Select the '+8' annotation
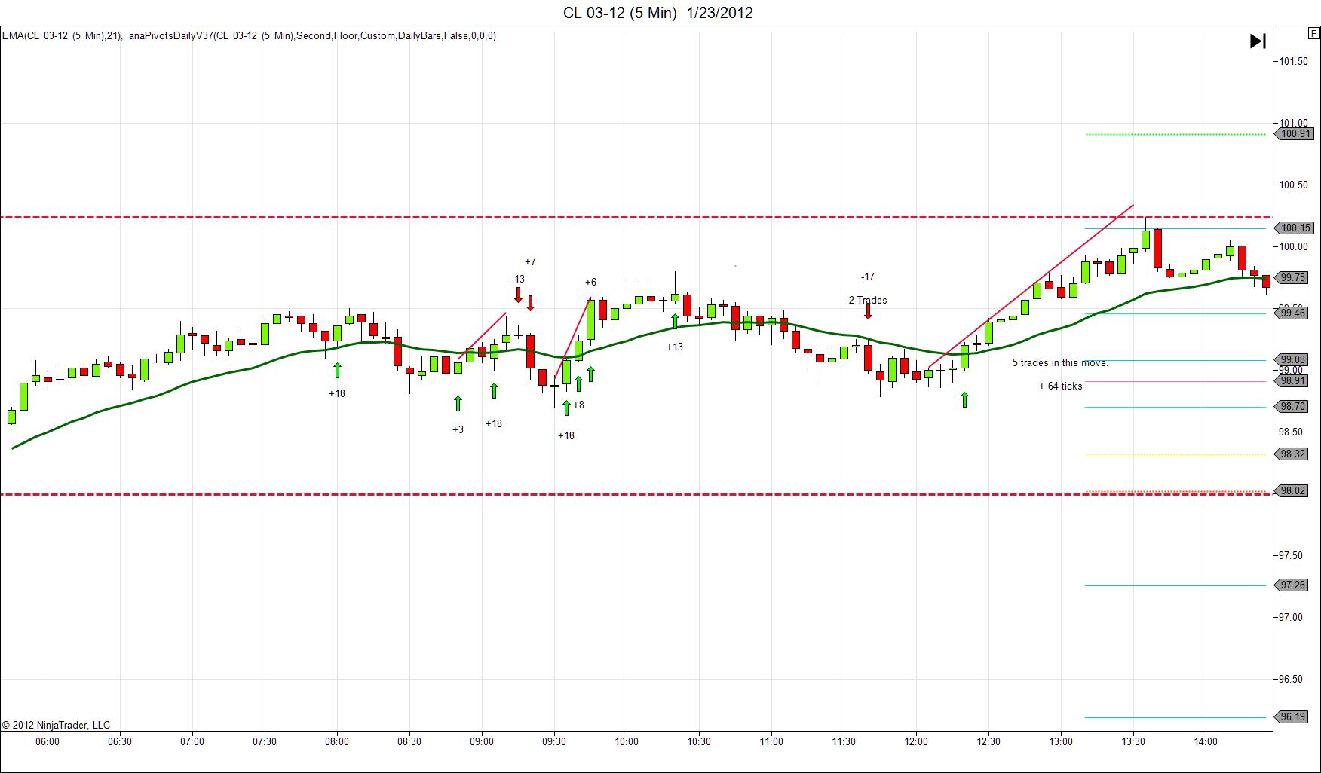Viewport: 1321px width, 773px height. (x=578, y=405)
